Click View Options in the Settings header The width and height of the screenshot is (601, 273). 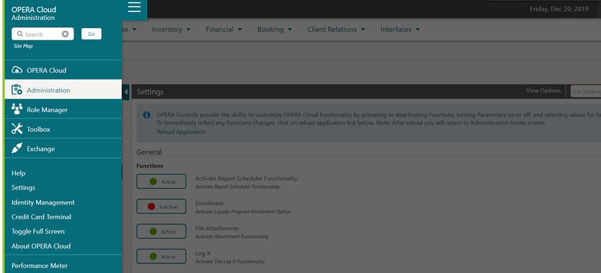(543, 90)
